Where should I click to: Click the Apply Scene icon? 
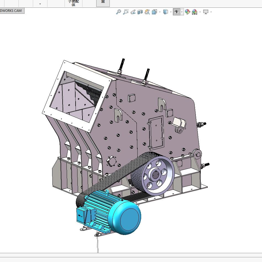pyautogui.click(x=195, y=12)
